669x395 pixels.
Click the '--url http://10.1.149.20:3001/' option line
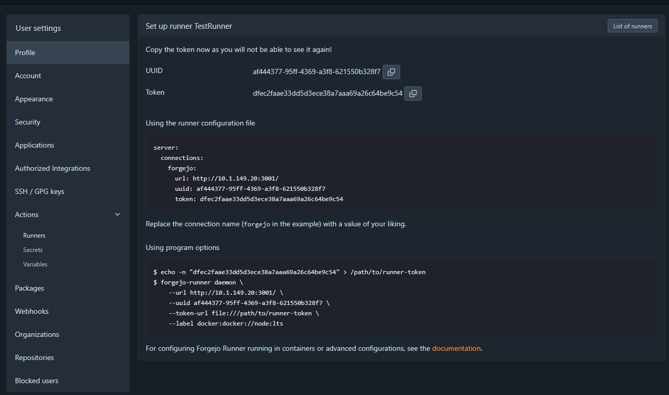pyautogui.click(x=226, y=293)
